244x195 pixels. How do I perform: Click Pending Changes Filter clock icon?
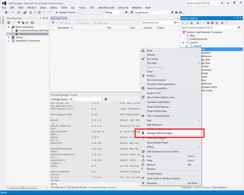click(x=198, y=23)
